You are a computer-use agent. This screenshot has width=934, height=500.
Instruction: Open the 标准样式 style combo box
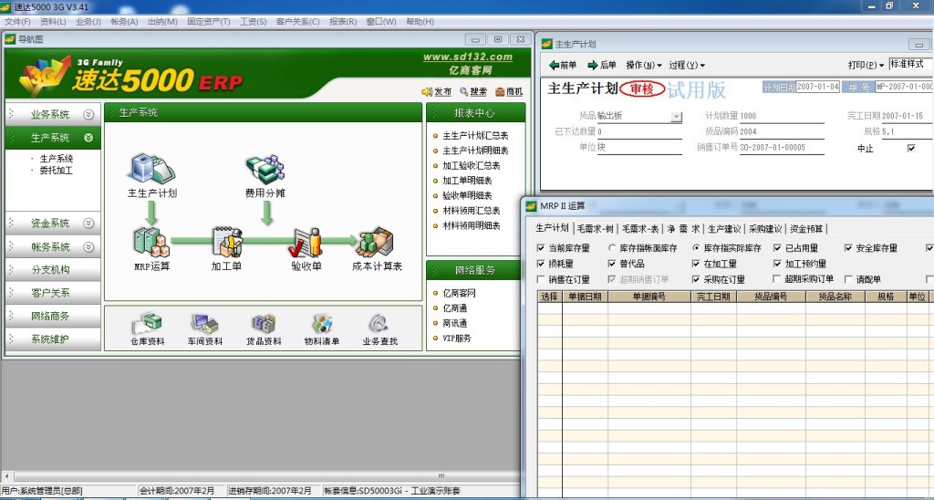tap(911, 64)
